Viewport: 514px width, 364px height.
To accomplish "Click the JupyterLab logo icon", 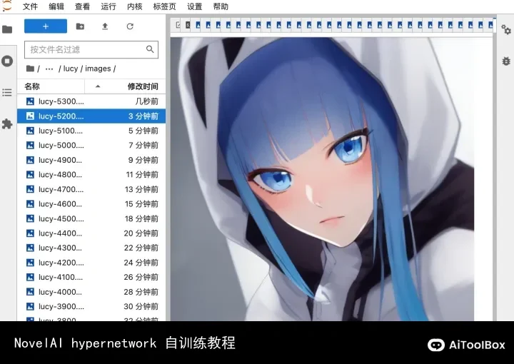I will (x=6, y=6).
